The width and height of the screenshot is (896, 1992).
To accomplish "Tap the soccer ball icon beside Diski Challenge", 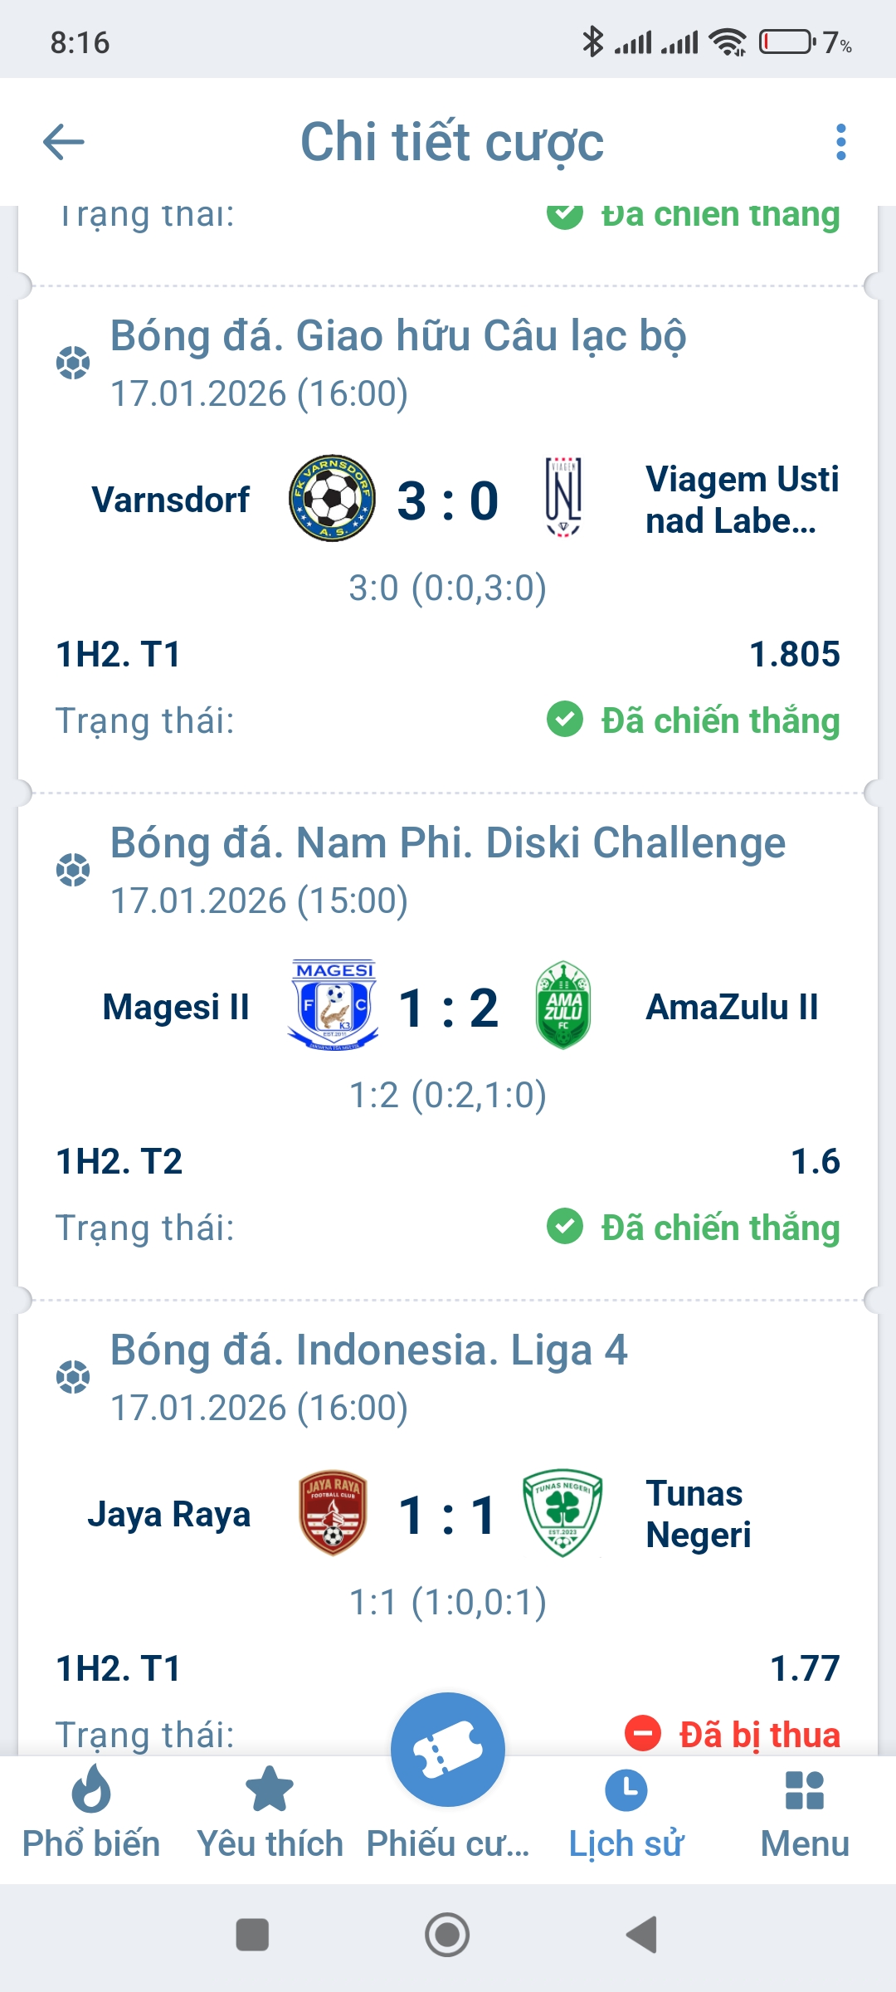I will point(73,870).
